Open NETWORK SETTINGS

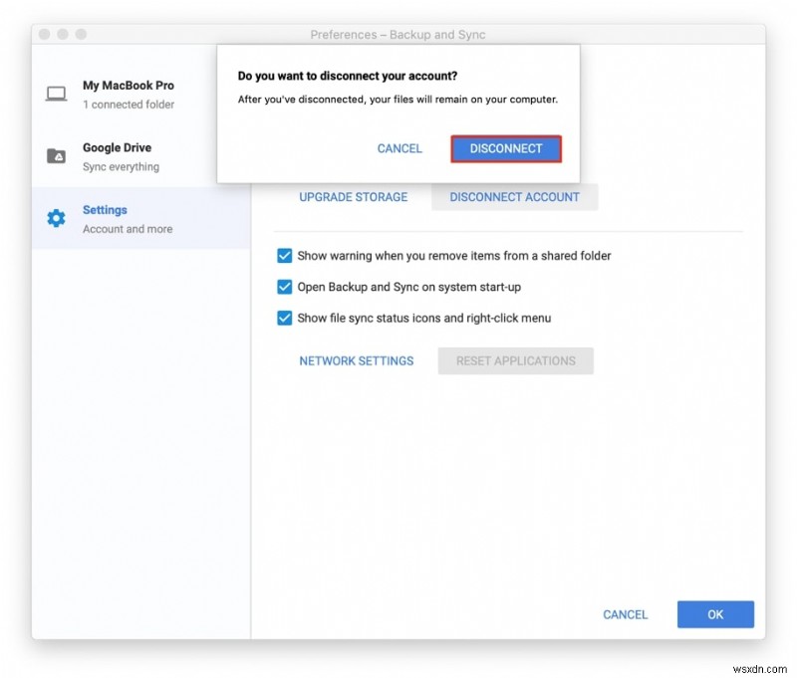pyautogui.click(x=357, y=360)
